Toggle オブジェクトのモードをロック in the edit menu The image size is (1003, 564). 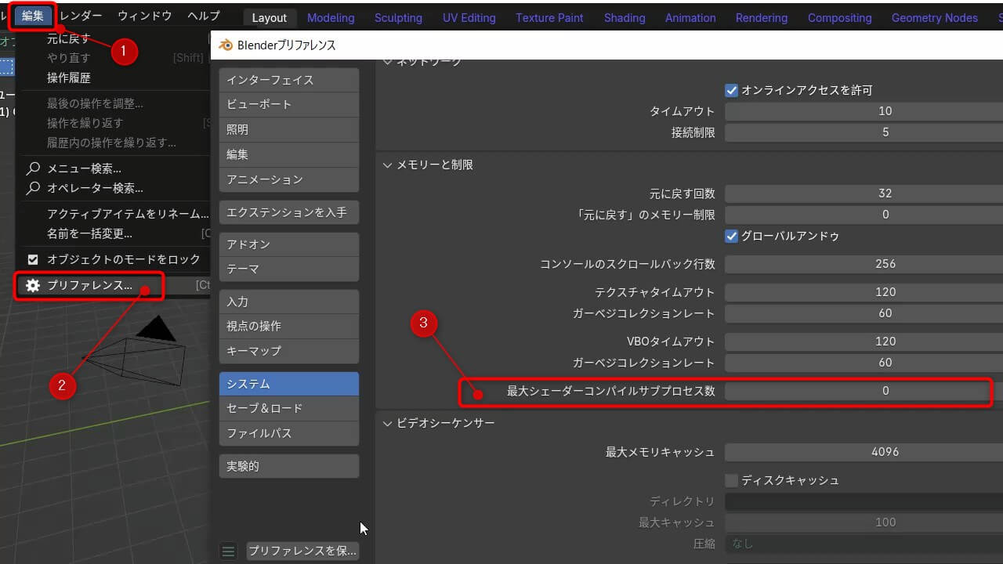32,258
